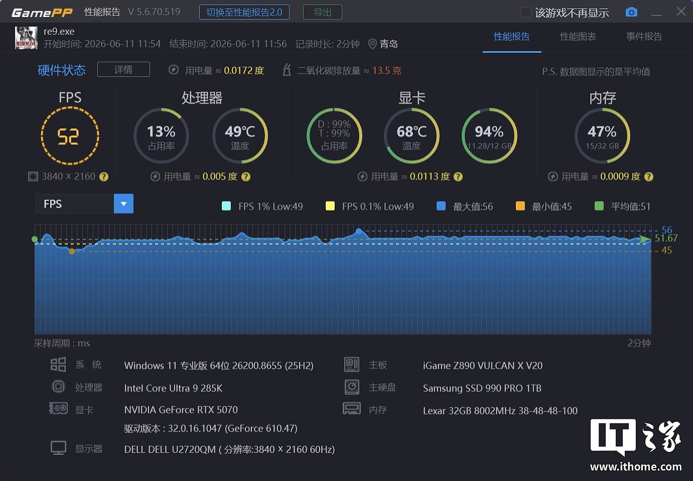Toggle the 平均值 green legend swatch
The width and height of the screenshot is (693, 481).
(x=599, y=206)
